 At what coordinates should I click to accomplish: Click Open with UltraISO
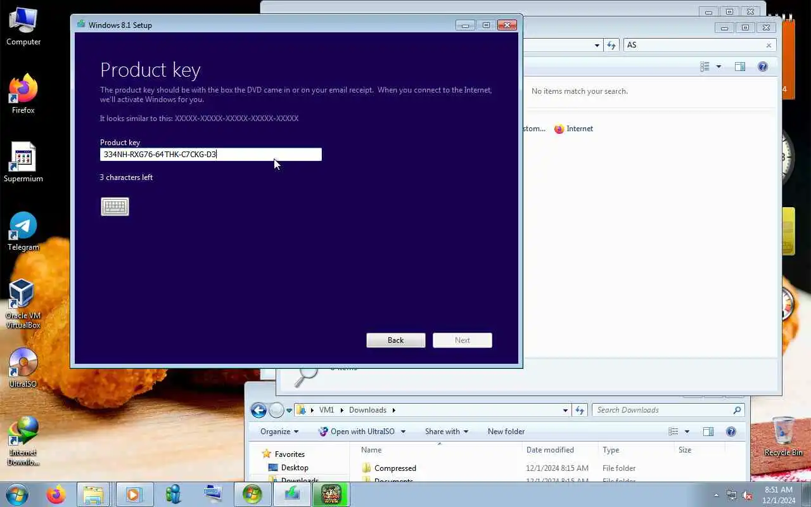coord(356,432)
